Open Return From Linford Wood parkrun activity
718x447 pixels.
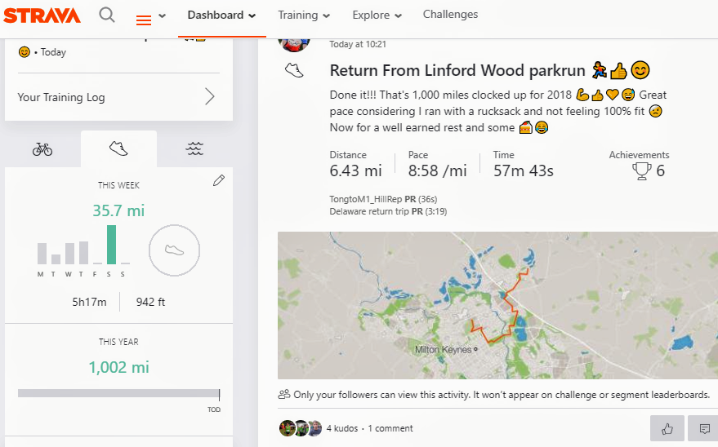[x=457, y=70]
